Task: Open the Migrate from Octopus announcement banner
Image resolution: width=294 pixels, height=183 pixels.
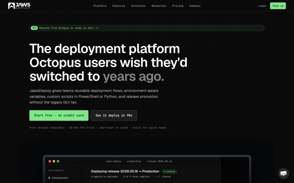Action: tap(147, 28)
